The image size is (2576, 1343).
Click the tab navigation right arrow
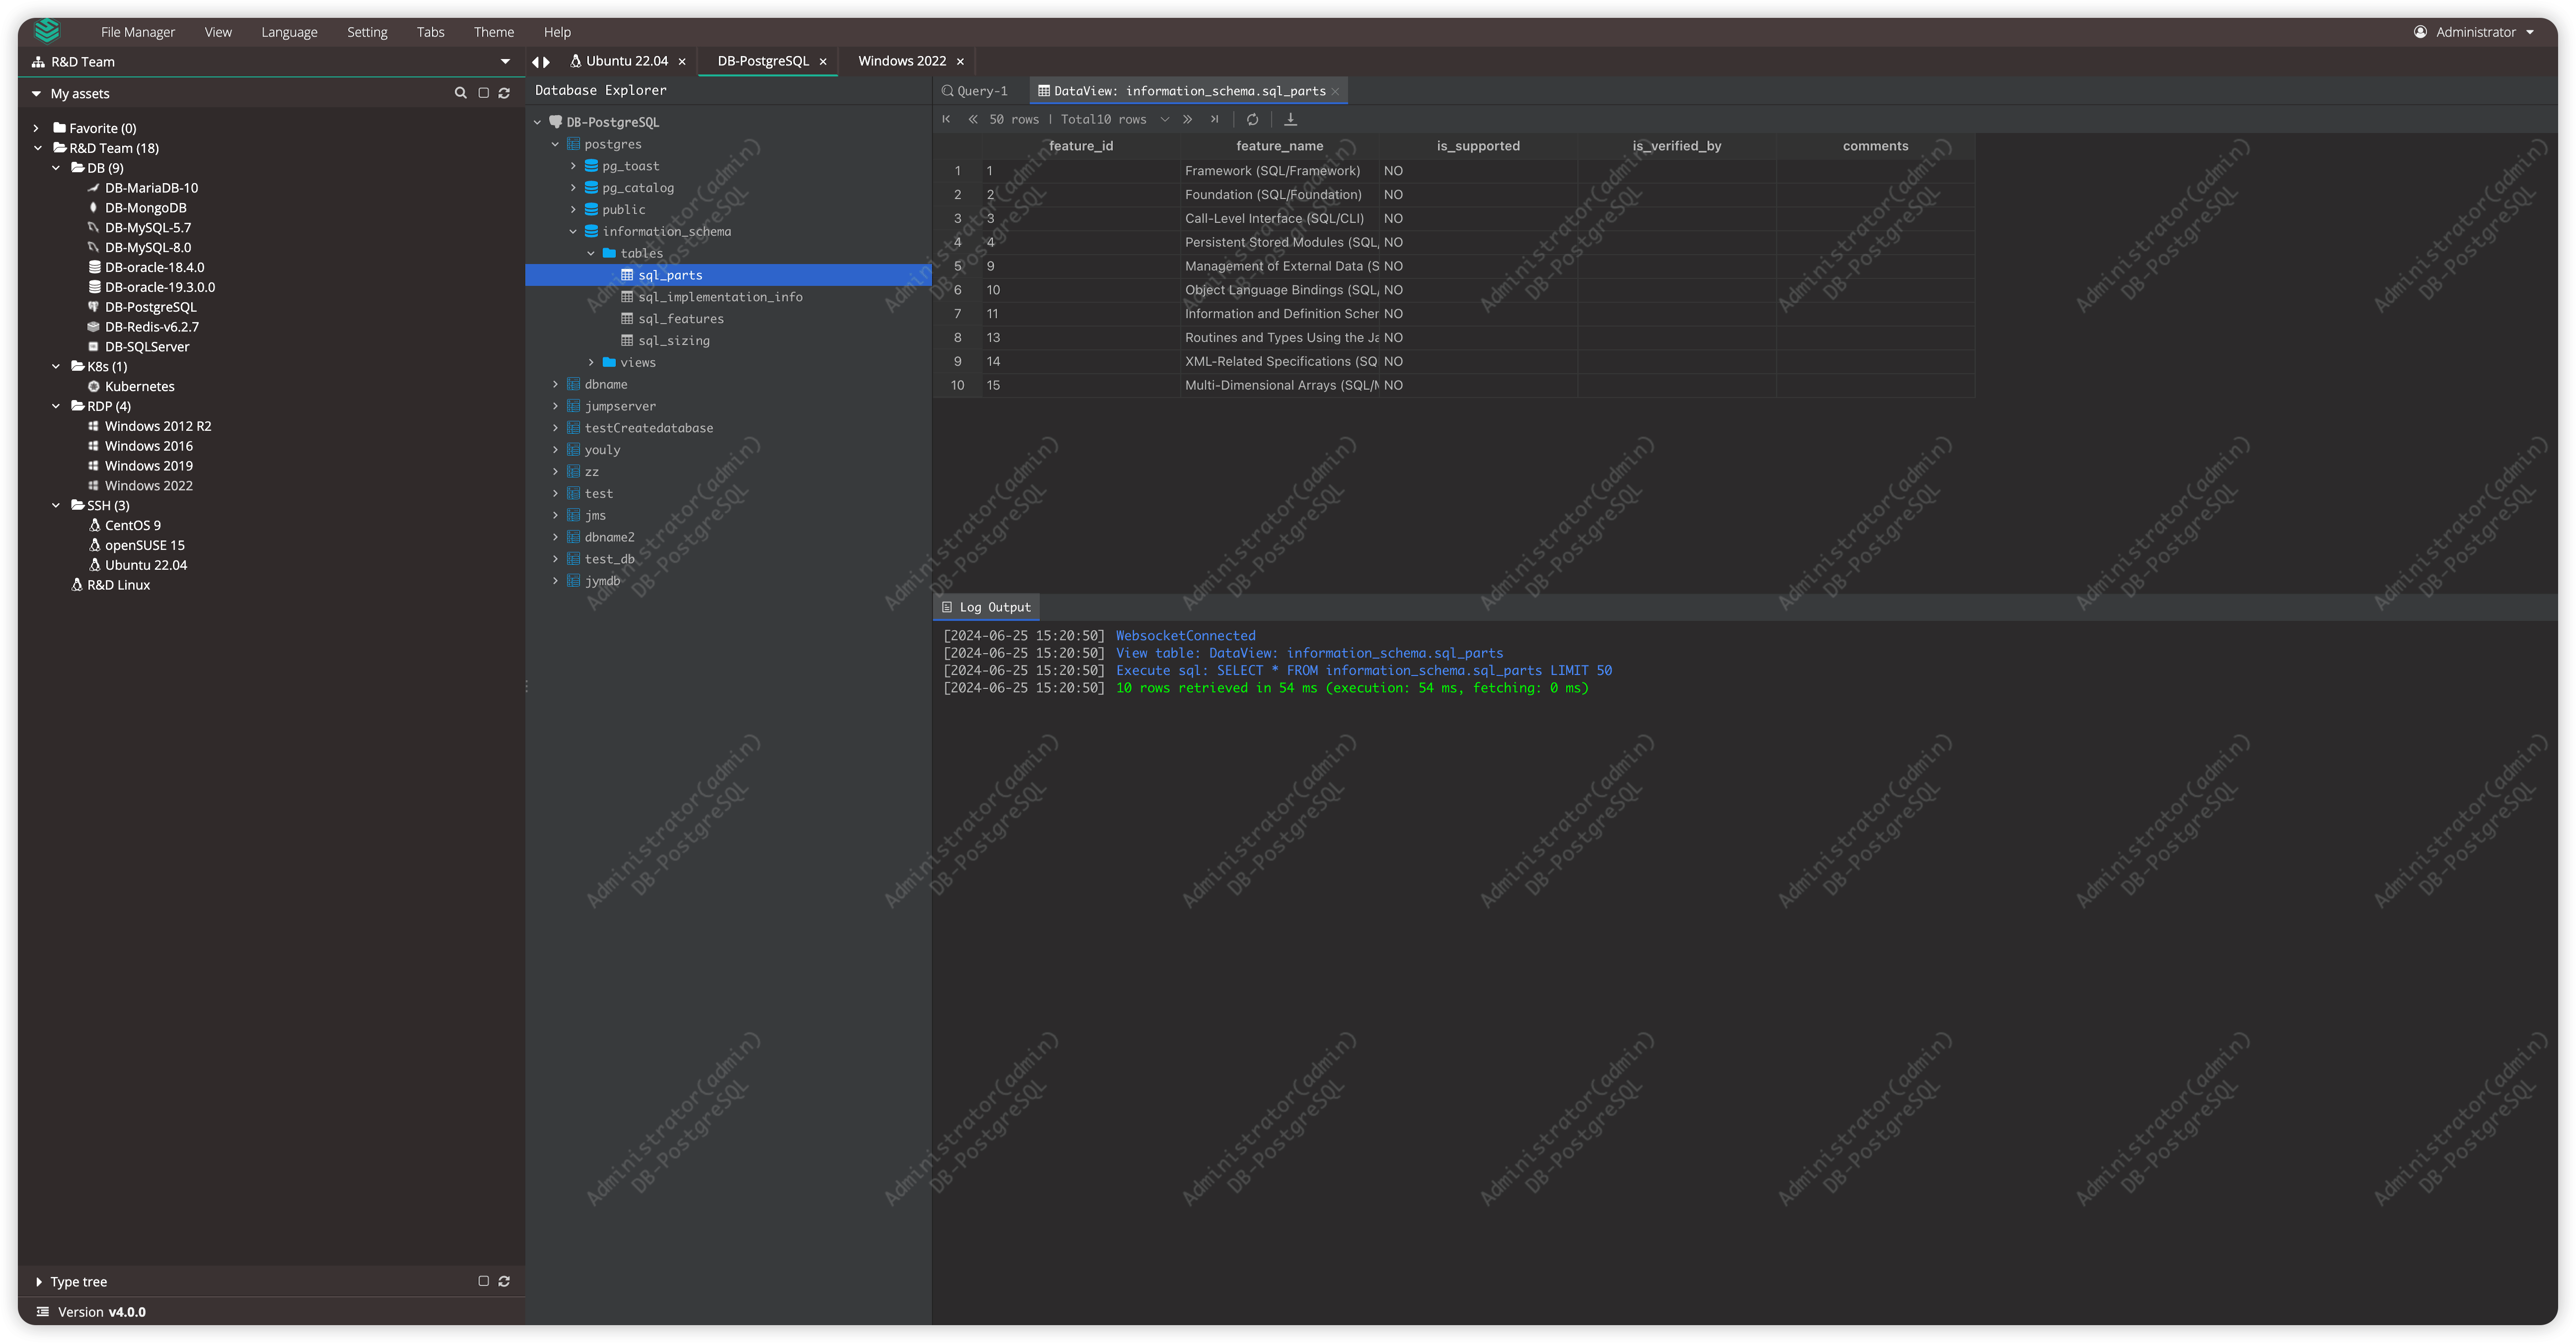coord(547,62)
